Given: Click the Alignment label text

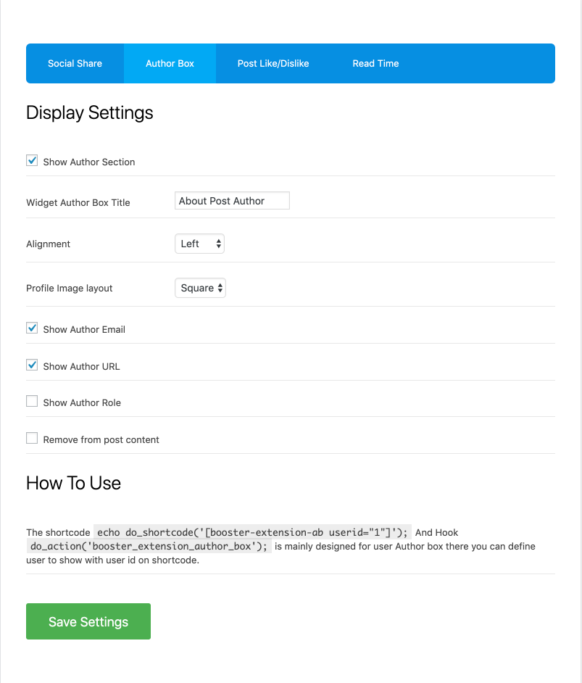Looking at the screenshot, I should click(49, 244).
